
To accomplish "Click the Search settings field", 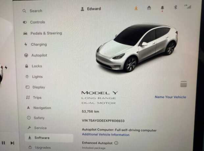I will (x=32, y=11).
